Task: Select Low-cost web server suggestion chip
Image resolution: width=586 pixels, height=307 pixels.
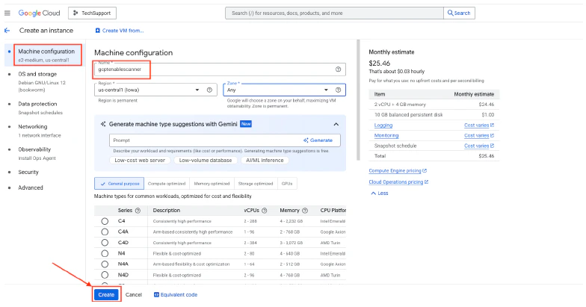Action: pos(140,160)
